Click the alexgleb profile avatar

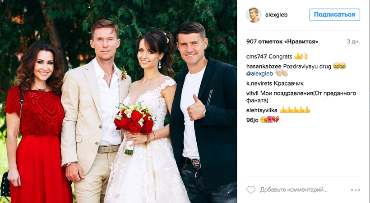(x=254, y=15)
